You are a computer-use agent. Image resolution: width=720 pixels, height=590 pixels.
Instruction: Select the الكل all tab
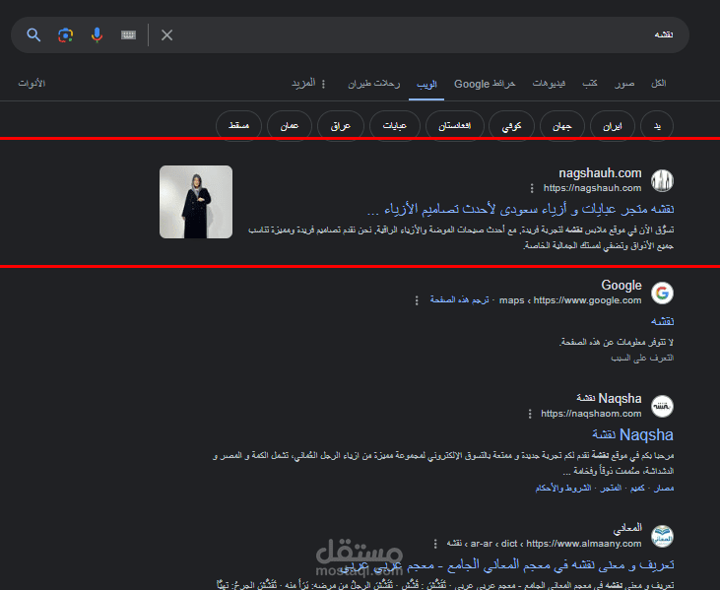(659, 83)
